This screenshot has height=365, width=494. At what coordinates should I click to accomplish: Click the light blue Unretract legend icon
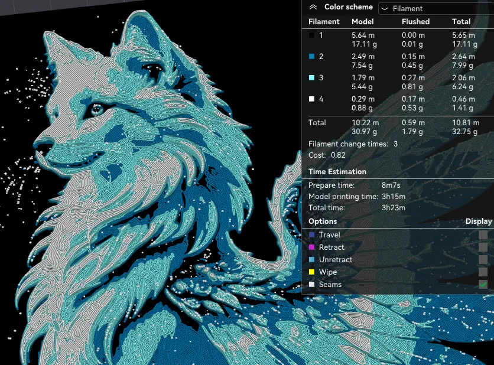click(x=311, y=260)
